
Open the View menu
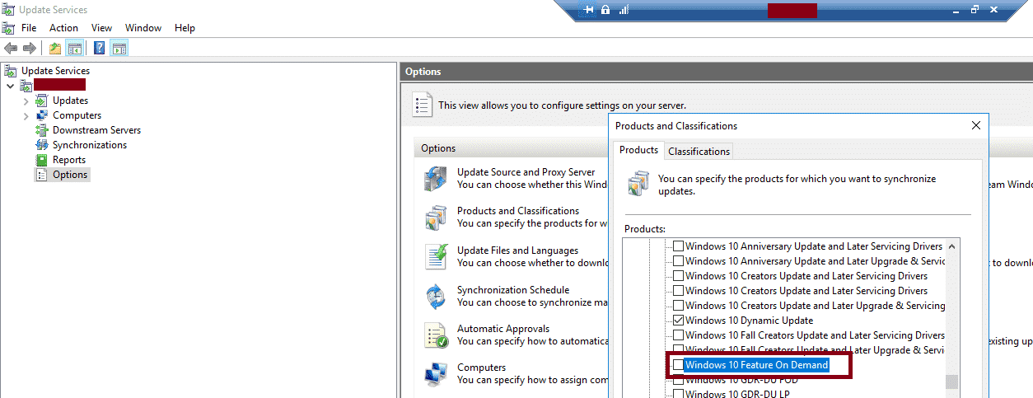point(102,28)
